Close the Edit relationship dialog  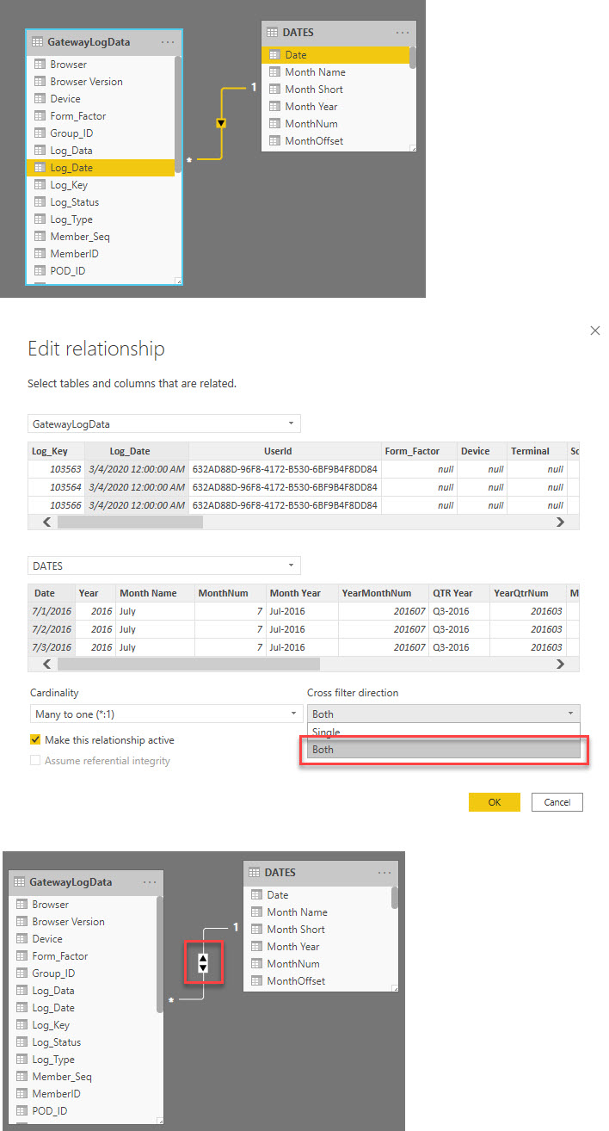tap(595, 331)
